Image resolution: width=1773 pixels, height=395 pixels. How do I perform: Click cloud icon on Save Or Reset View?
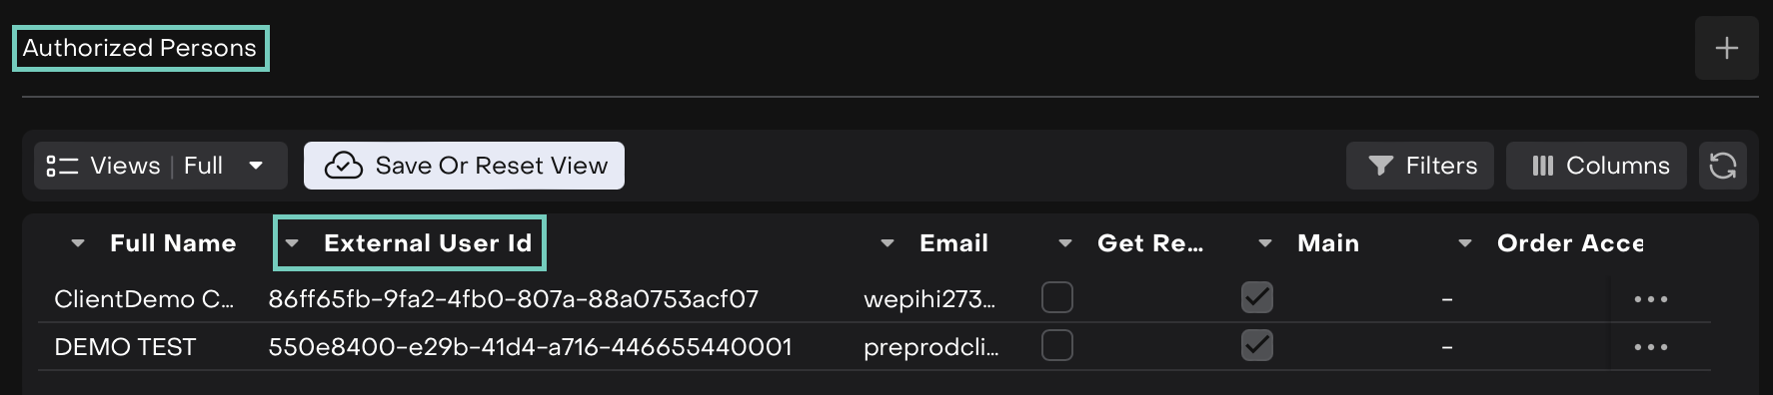[x=344, y=166]
